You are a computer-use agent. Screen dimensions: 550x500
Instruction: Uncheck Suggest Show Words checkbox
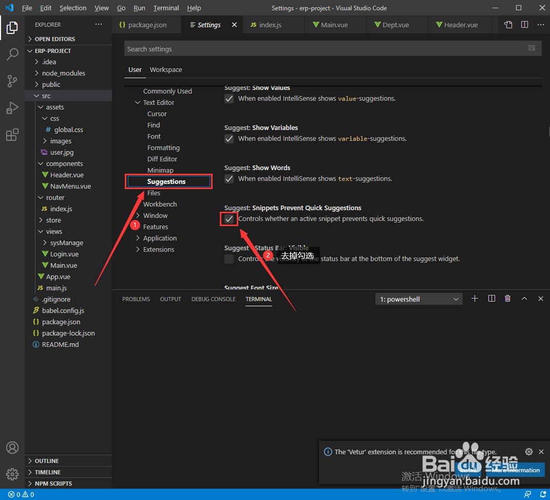tap(229, 179)
